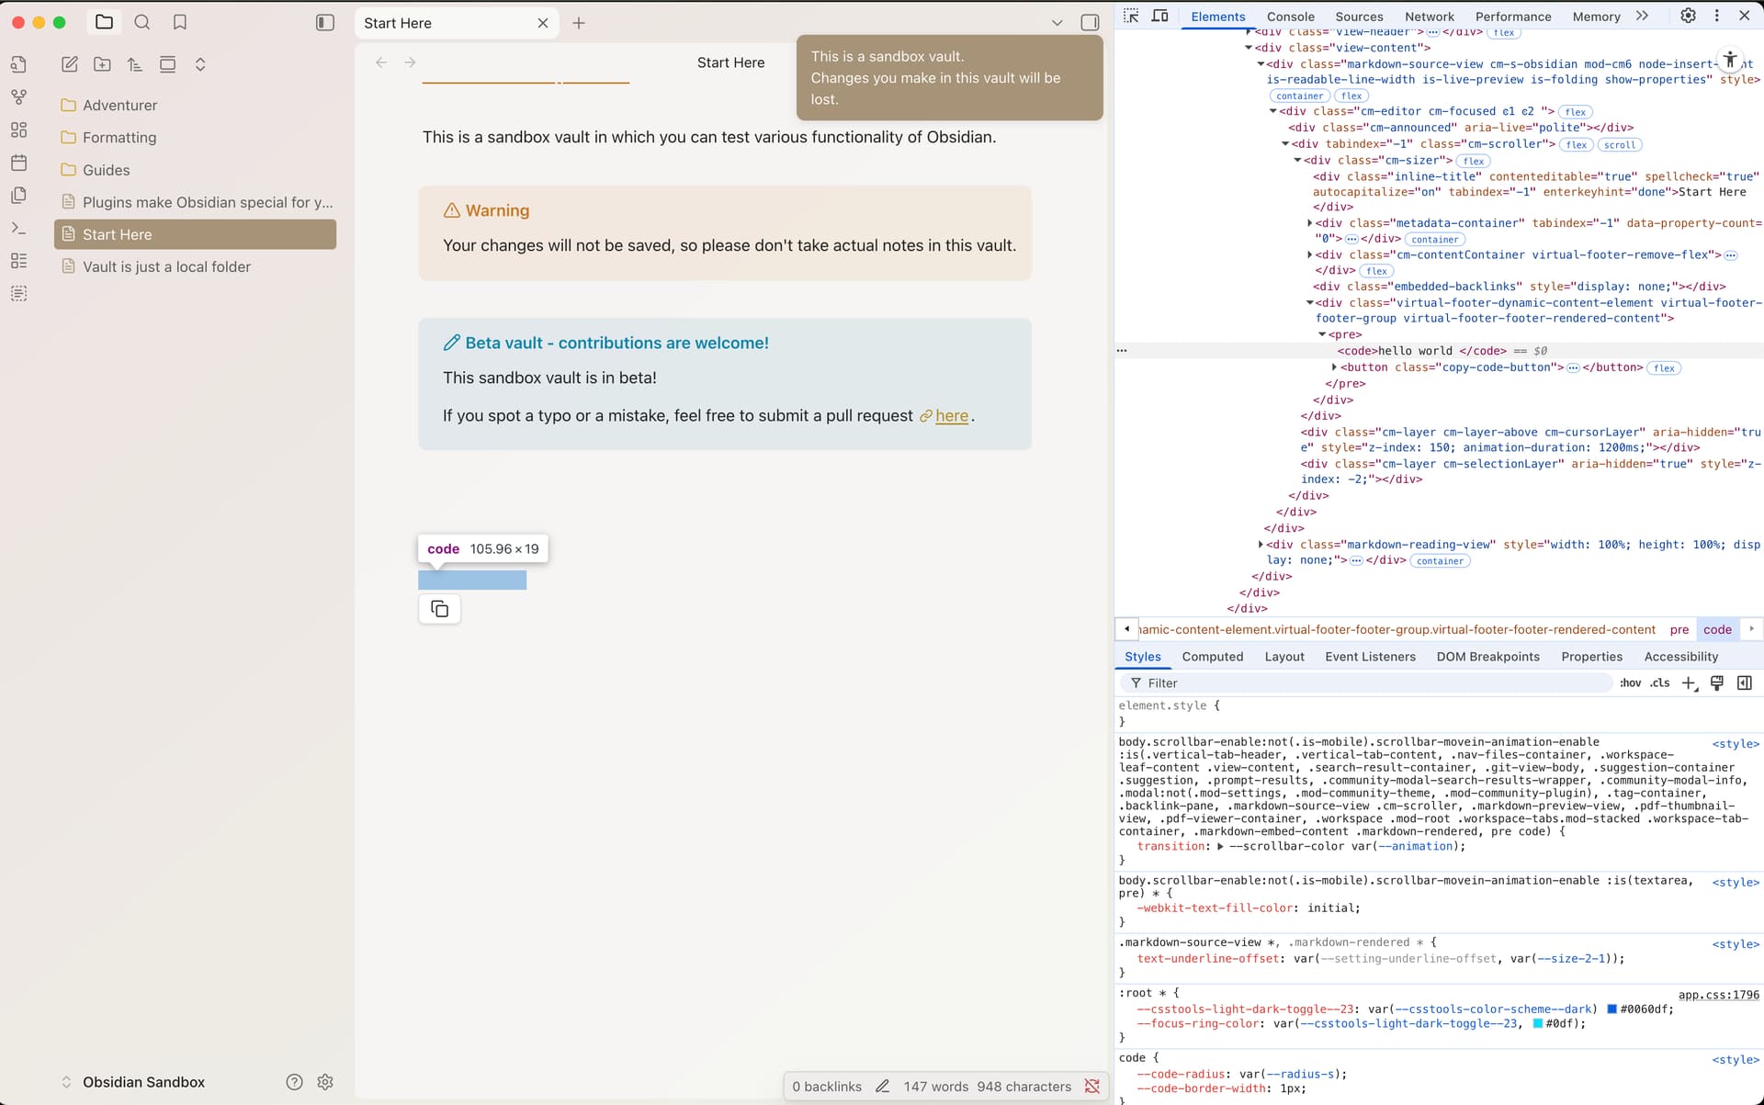
Task: Toggle the :hov element state button
Action: 1630,682
